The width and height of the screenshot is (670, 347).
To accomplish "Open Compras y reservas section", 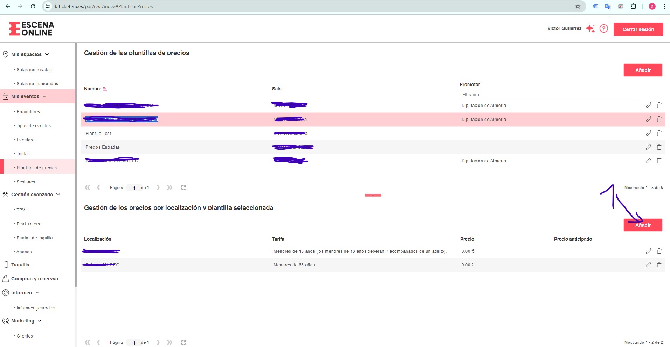I will coord(34,279).
